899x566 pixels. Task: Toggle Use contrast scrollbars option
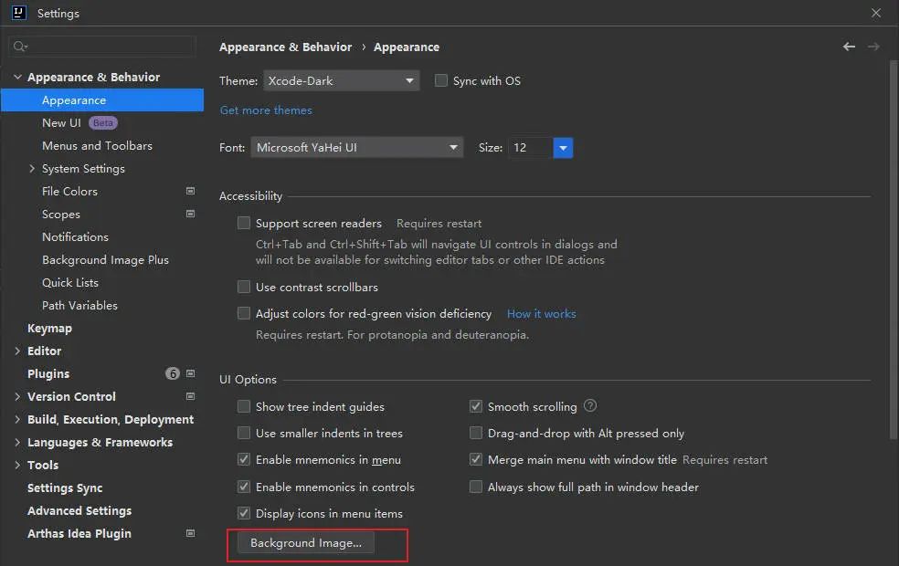[x=244, y=288]
